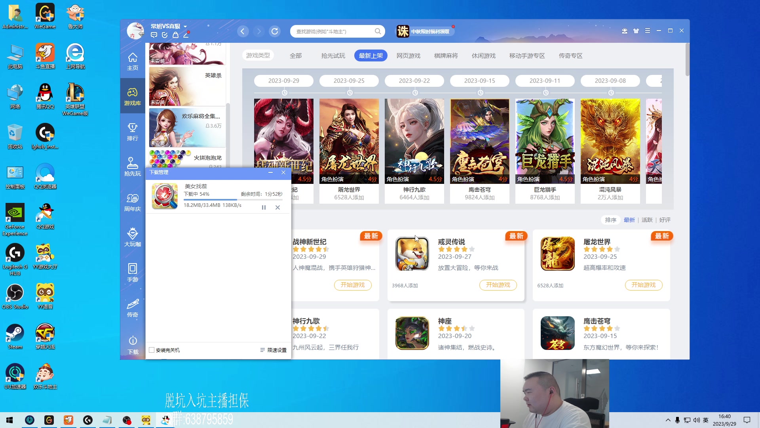Open the 下载 download sidebar icon
This screenshot has width=760, height=428.
(133, 345)
